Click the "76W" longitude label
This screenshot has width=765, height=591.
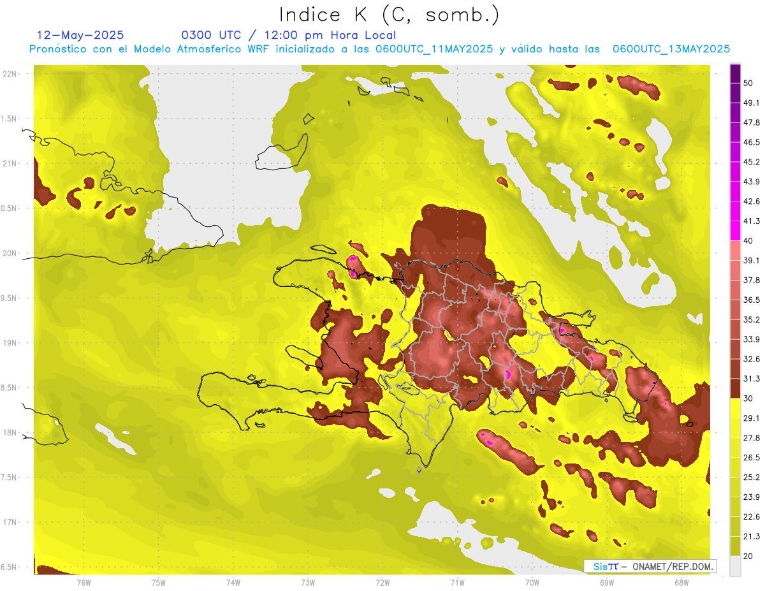click(x=84, y=582)
